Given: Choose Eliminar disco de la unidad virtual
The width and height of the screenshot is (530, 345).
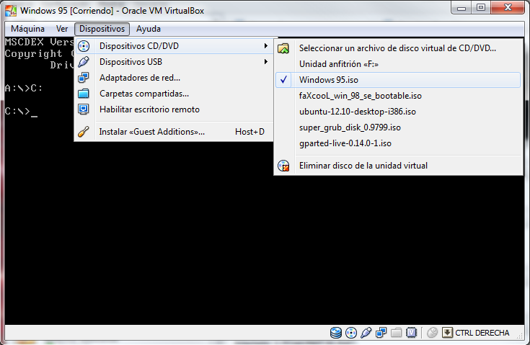Looking at the screenshot, I should tap(398, 166).
